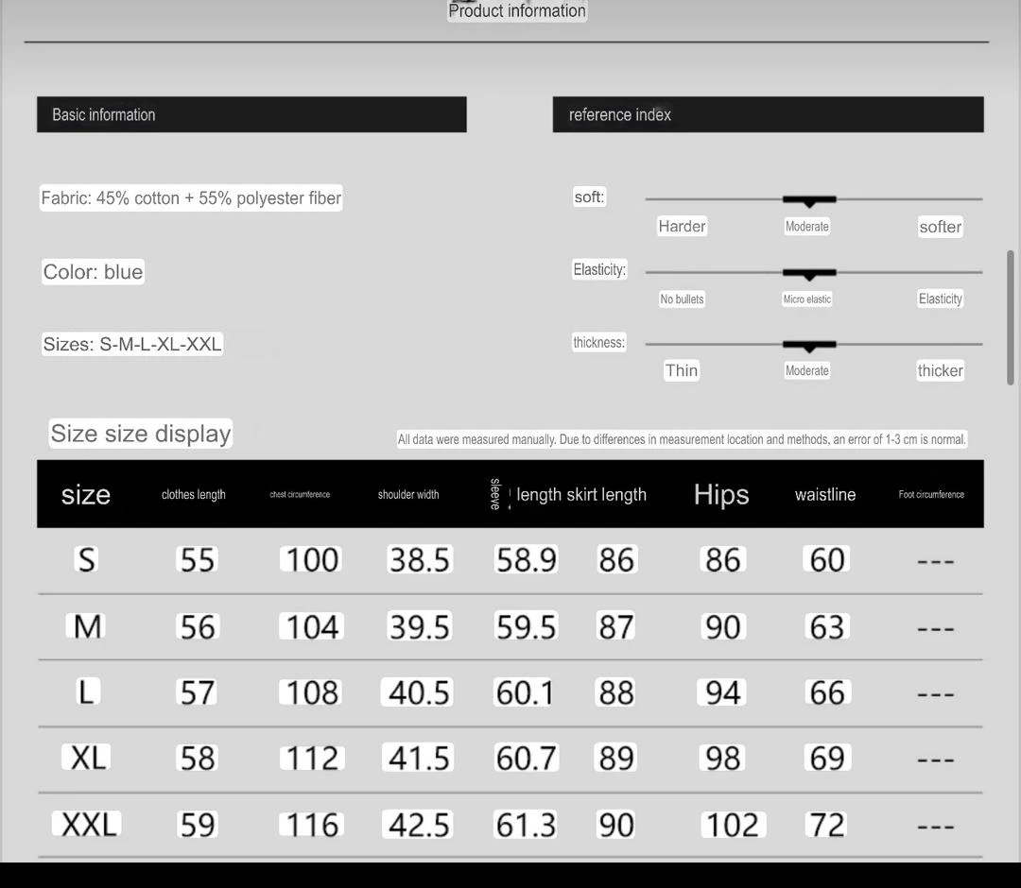
Task: Select the XXL size row label
Action: point(90,825)
